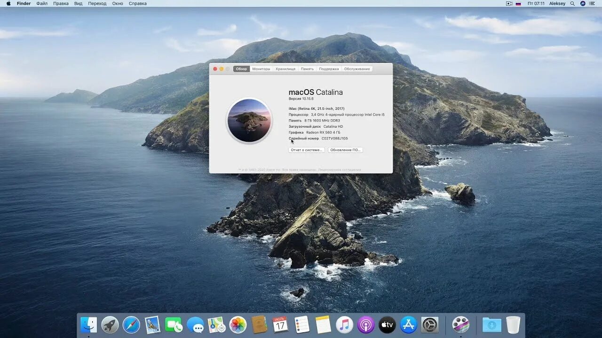Image resolution: width=602 pixels, height=338 pixels.
Task: Switch to the Мониторы tab
Action: [261, 69]
